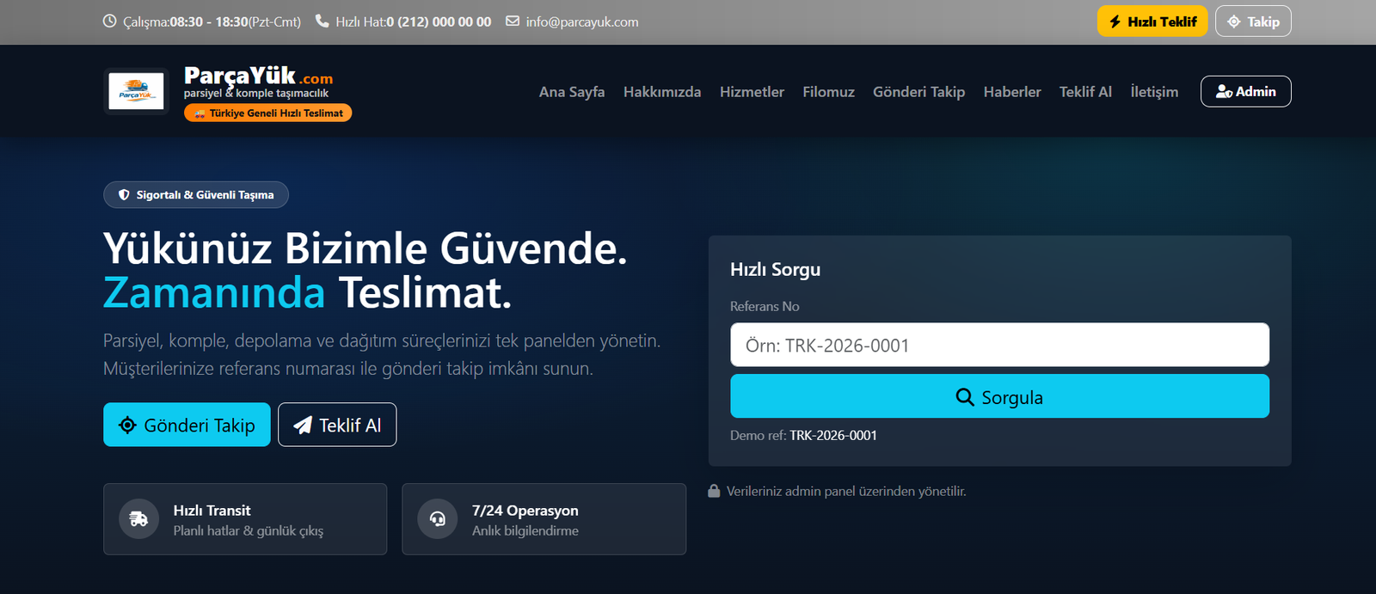Click the ParçaYük logo image

click(136, 91)
